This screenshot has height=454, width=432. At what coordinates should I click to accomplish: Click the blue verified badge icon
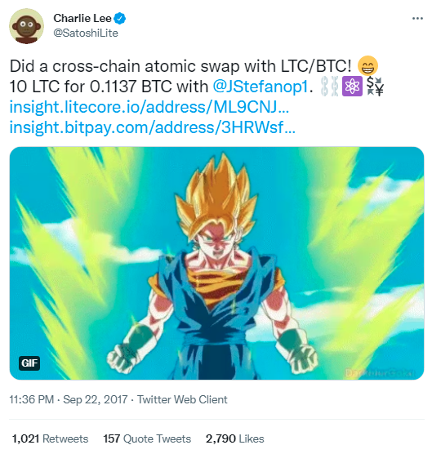pos(119,18)
